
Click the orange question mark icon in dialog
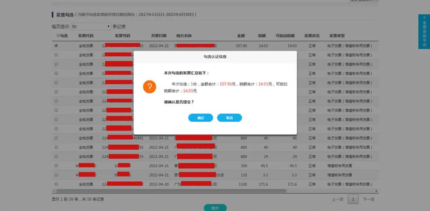(149, 86)
